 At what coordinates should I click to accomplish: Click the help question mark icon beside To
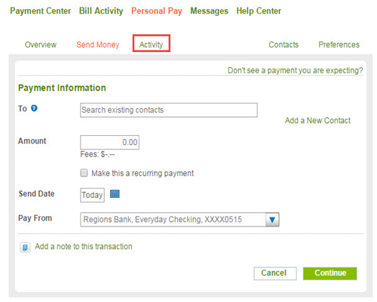point(34,108)
